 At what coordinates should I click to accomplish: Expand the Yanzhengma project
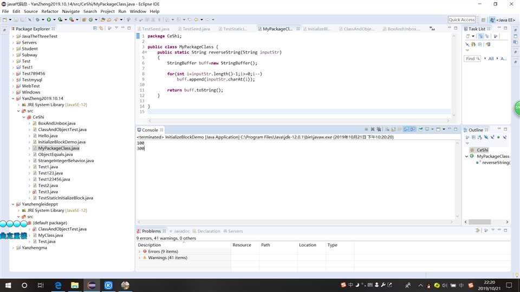[x=13, y=248]
